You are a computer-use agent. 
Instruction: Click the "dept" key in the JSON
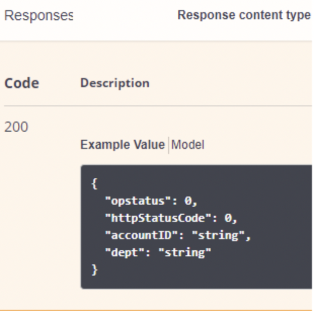(x=122, y=253)
